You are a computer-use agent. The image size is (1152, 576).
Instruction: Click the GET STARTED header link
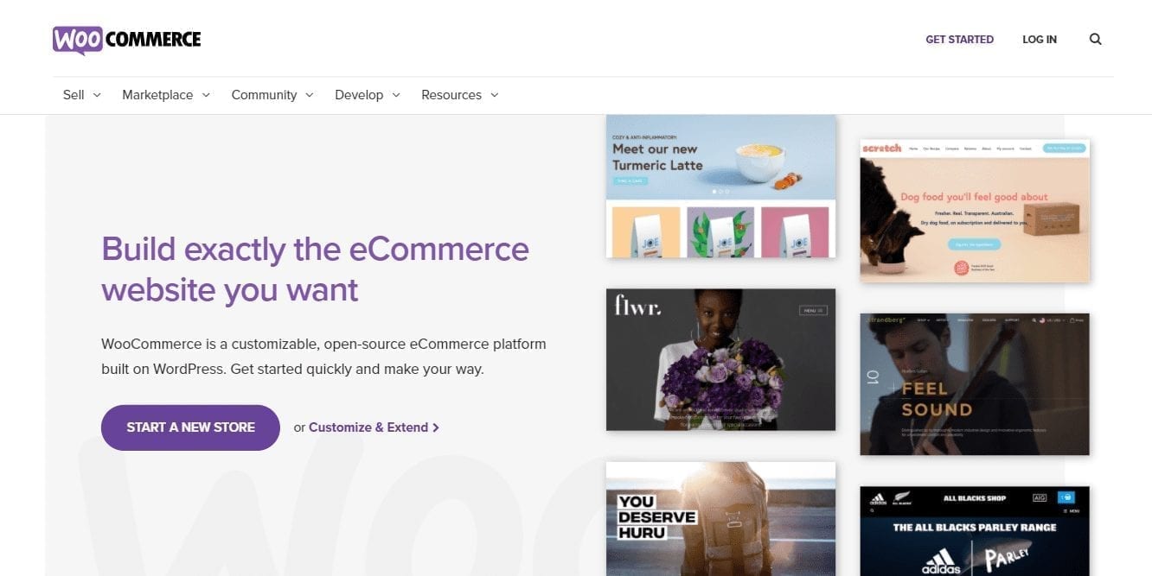[959, 39]
